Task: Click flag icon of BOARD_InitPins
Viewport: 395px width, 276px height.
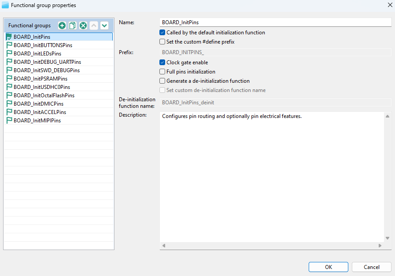Action: click(9, 37)
